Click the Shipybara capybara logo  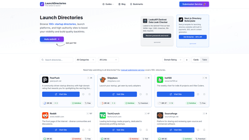(x=103, y=79)
